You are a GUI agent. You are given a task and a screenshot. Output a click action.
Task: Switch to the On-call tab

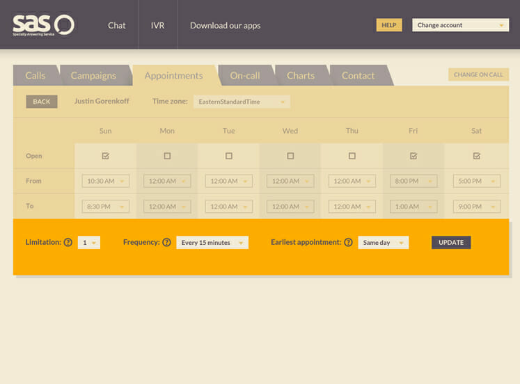245,76
